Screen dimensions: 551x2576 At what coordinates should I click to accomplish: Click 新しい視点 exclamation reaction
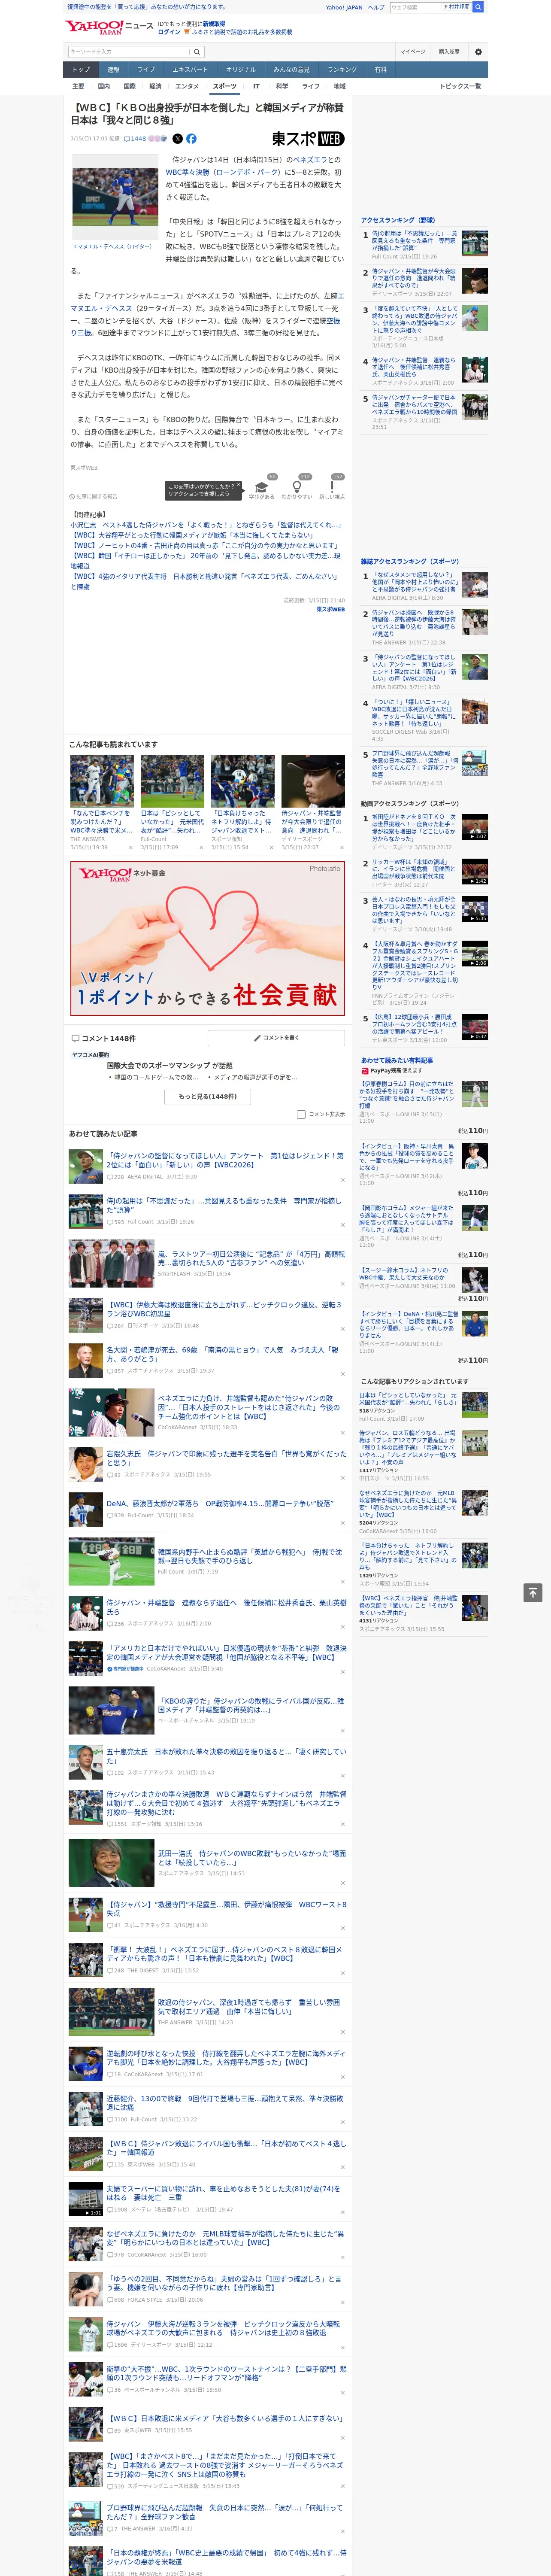click(x=332, y=489)
